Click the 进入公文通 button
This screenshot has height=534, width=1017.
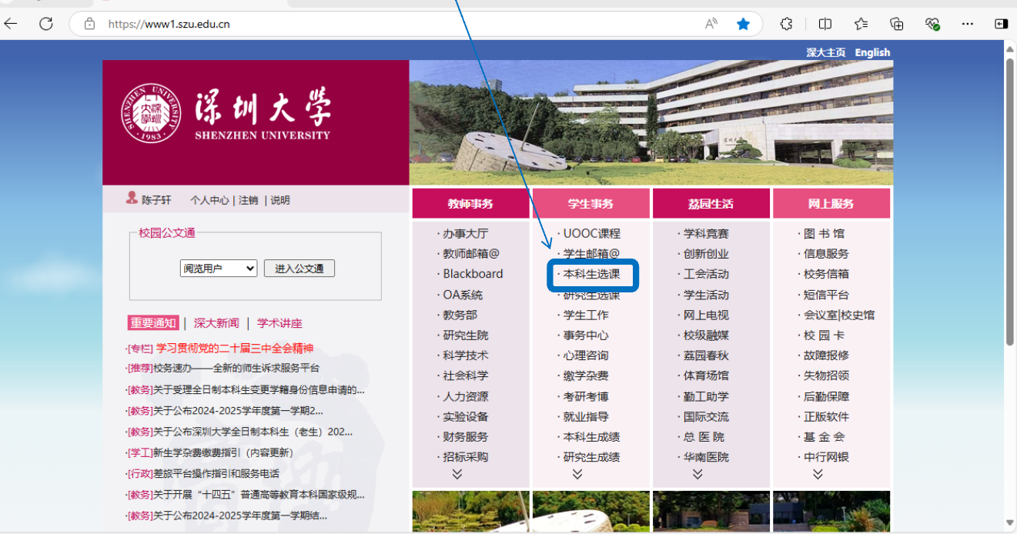click(299, 269)
